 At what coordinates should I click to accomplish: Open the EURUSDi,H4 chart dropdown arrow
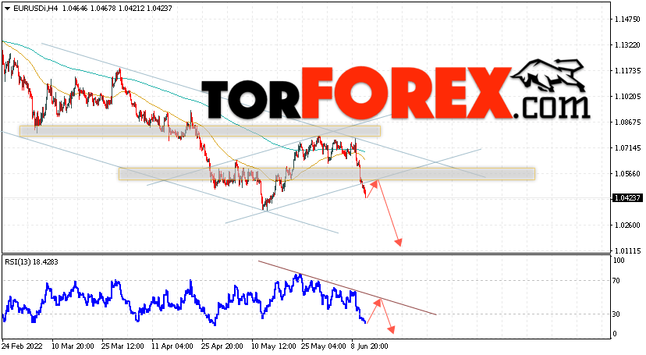[8, 9]
